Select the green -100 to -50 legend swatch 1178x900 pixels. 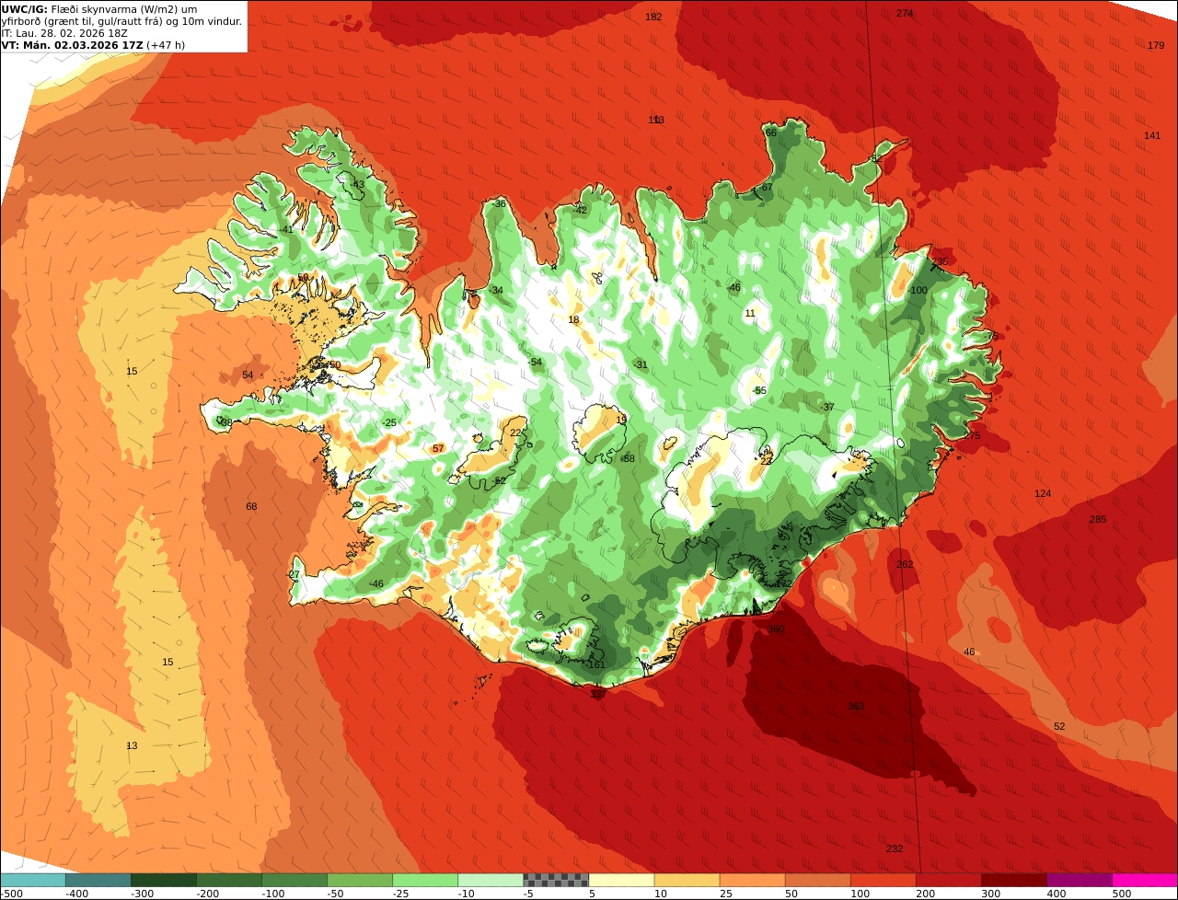(294, 880)
